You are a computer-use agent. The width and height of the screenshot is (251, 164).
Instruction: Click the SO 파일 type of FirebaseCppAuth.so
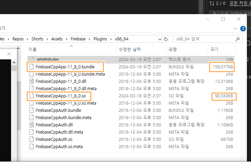[x=176, y=139]
